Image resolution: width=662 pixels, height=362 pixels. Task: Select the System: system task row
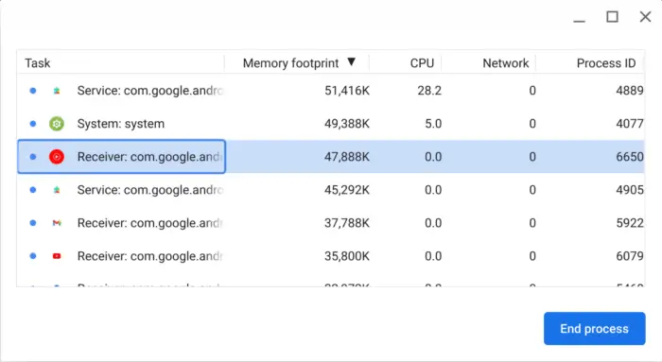(331, 124)
